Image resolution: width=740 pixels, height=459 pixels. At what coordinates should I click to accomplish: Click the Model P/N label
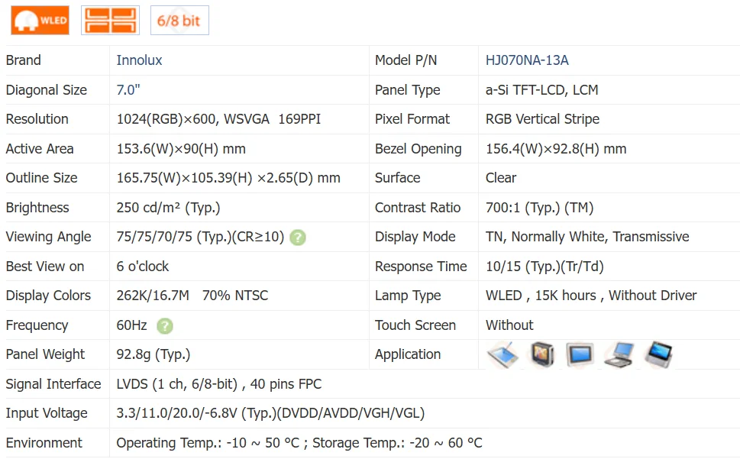pos(406,60)
